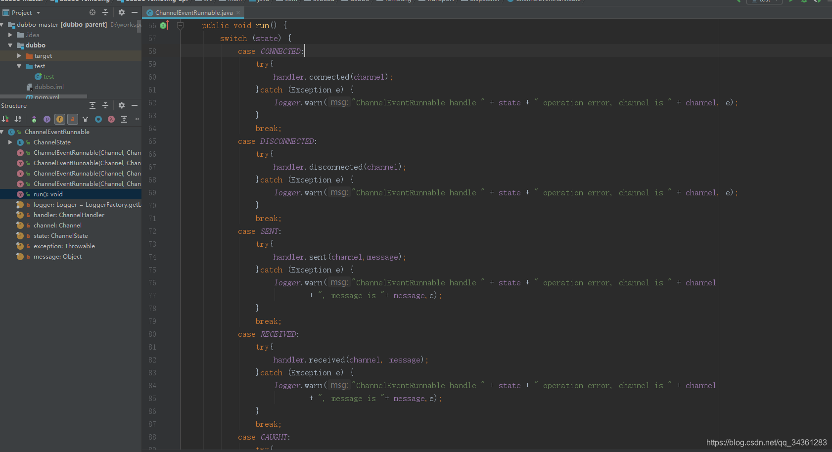Click the horizontal scrollbar in Project panel
832x452 pixels.
pos(44,96)
